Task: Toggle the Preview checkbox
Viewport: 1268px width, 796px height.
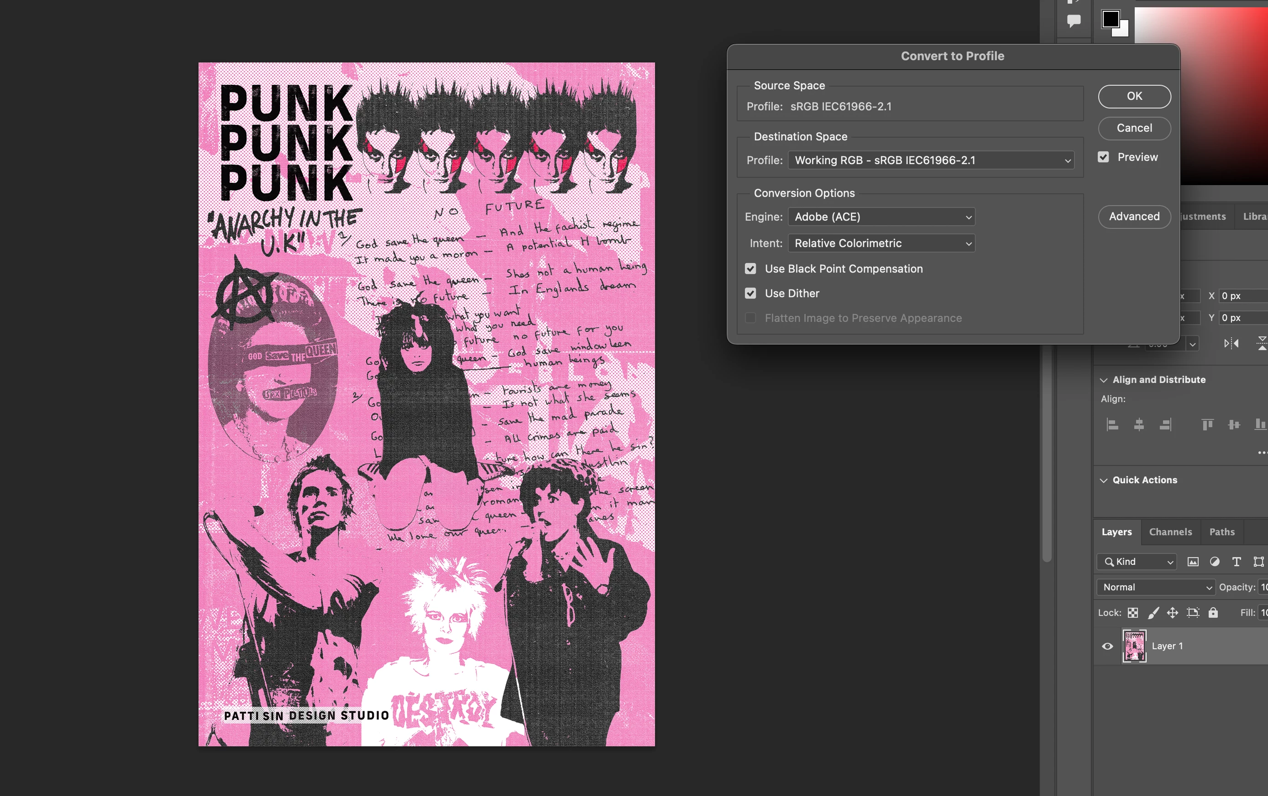Action: pos(1103,157)
